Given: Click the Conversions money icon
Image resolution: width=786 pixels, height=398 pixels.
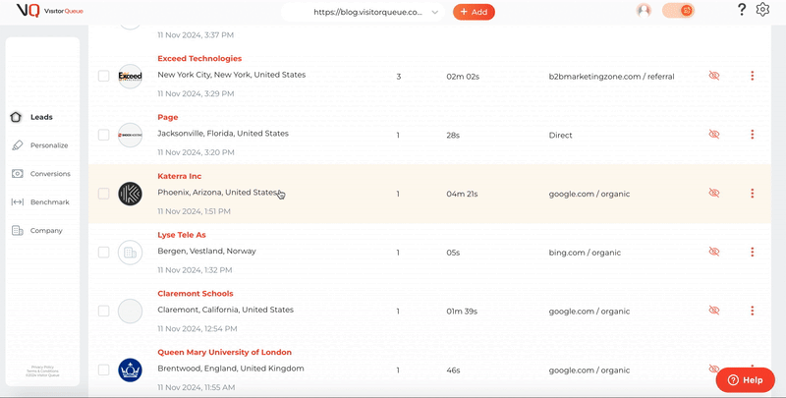Looking at the screenshot, I should 17,174.
